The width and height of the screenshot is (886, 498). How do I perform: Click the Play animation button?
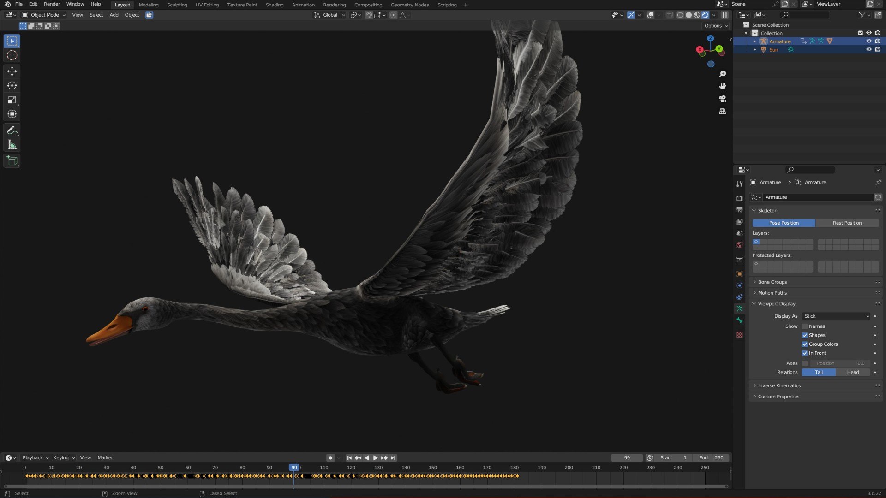click(x=376, y=458)
